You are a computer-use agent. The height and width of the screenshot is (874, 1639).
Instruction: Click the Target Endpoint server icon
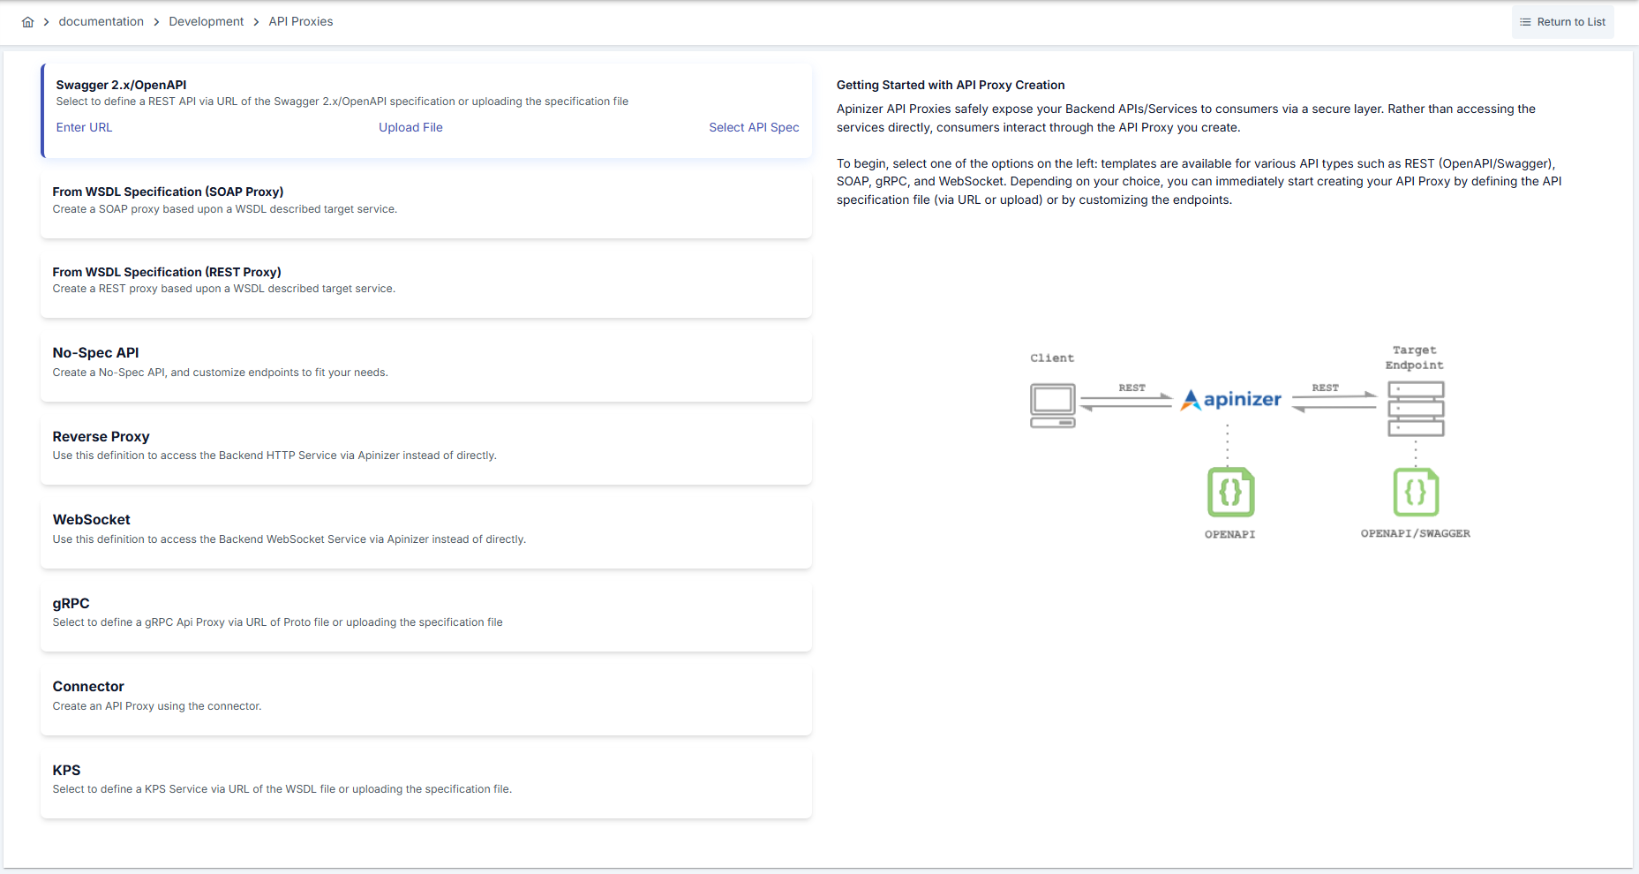click(x=1416, y=409)
